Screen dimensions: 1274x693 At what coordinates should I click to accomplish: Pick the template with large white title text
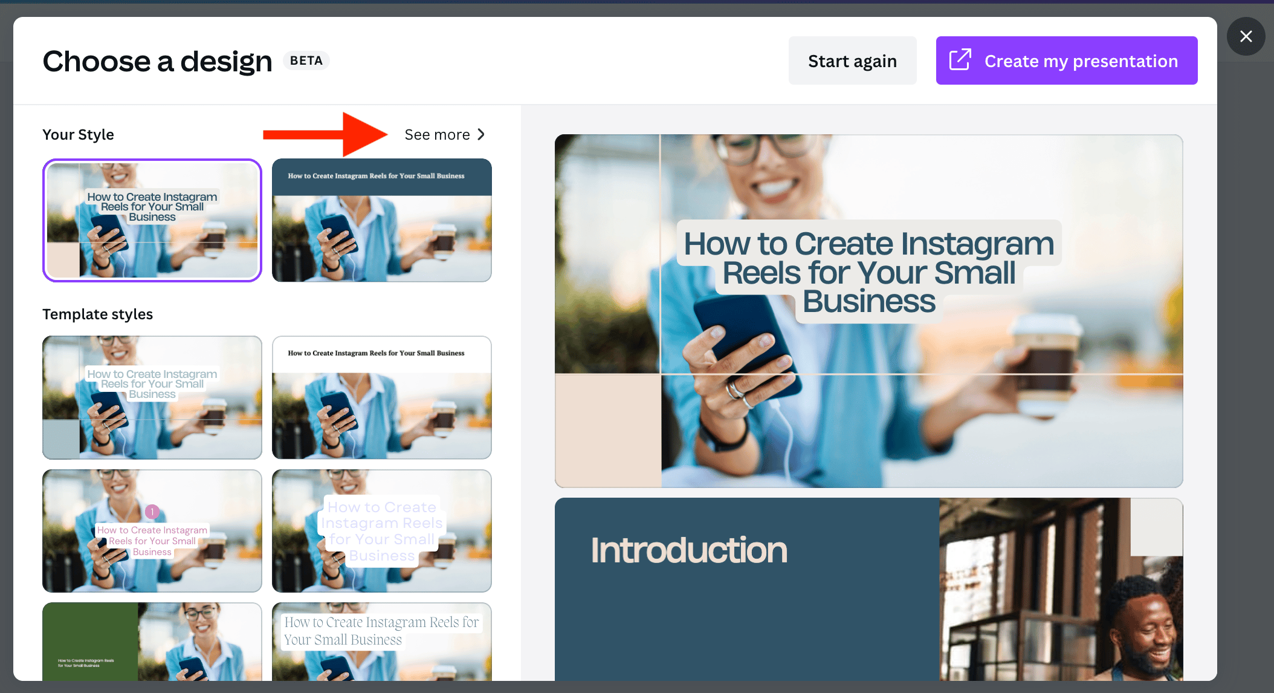click(382, 531)
